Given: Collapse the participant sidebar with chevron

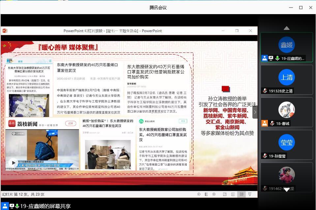Looking at the screenshot, I should click(x=255, y=112).
